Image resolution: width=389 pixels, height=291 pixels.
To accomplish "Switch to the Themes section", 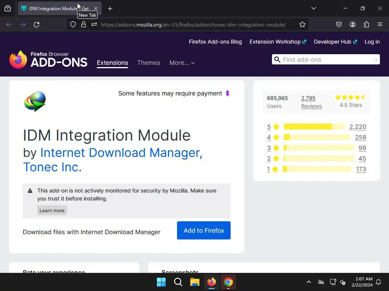I will pos(149,63).
